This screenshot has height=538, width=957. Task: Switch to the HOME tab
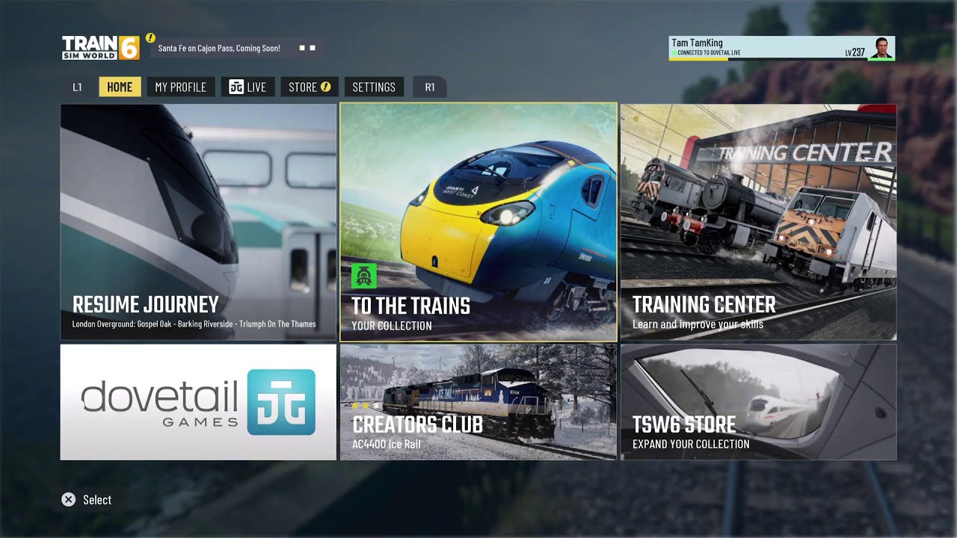coord(120,87)
